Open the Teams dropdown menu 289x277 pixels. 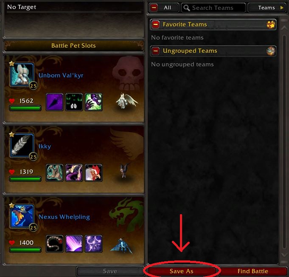click(267, 8)
